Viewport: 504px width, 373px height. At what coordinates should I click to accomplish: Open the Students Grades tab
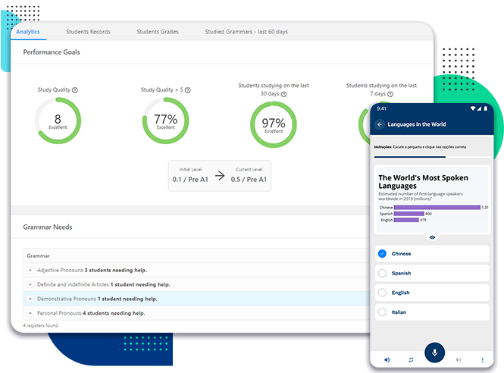[x=157, y=32]
